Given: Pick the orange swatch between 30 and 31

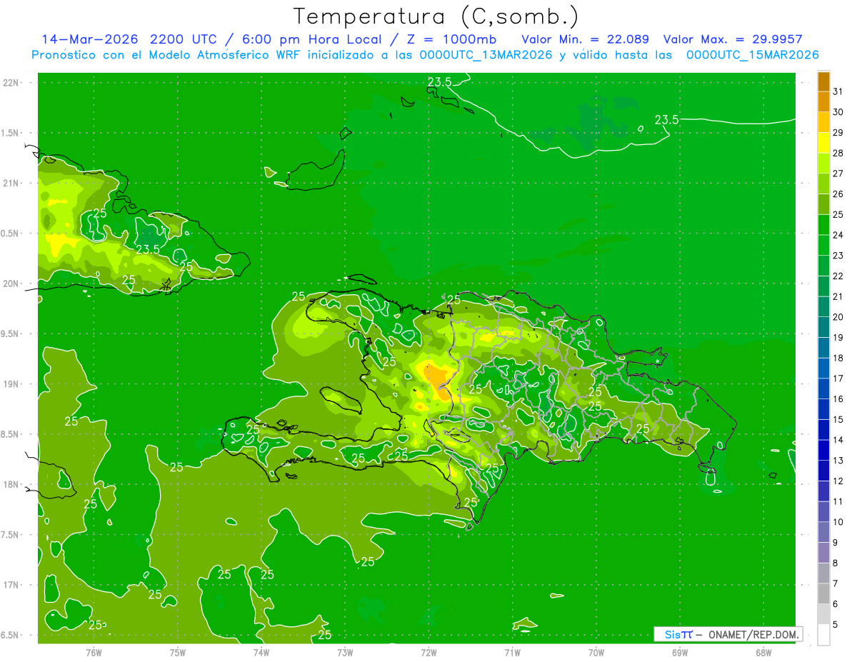Looking at the screenshot, I should coord(823,102).
